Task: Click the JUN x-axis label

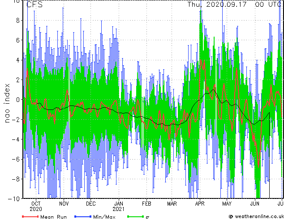Action: (254, 204)
